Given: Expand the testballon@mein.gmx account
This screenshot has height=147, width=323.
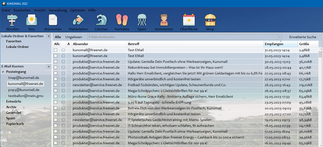Looking at the screenshot, I should 5,96.
